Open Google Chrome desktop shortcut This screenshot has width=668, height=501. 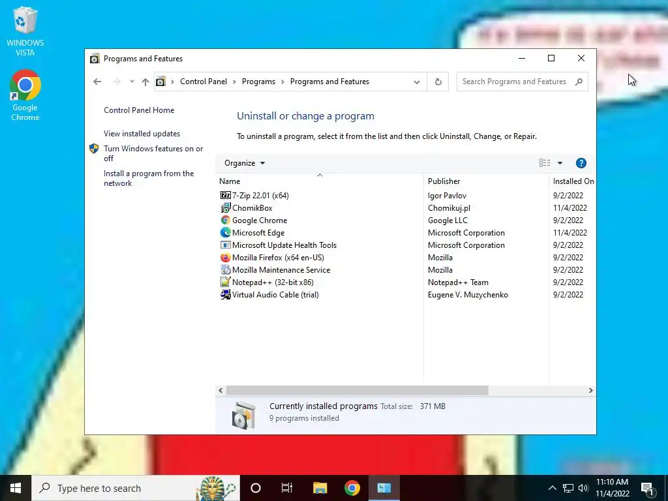[25, 95]
